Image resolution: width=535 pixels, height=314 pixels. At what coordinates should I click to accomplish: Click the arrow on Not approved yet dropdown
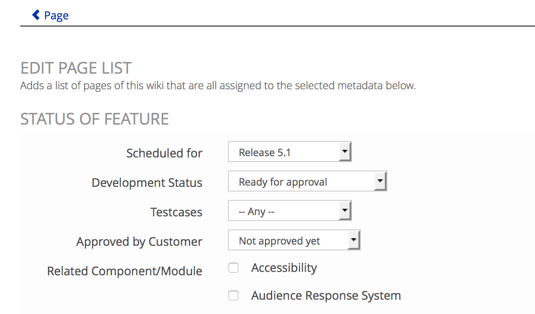coord(354,240)
